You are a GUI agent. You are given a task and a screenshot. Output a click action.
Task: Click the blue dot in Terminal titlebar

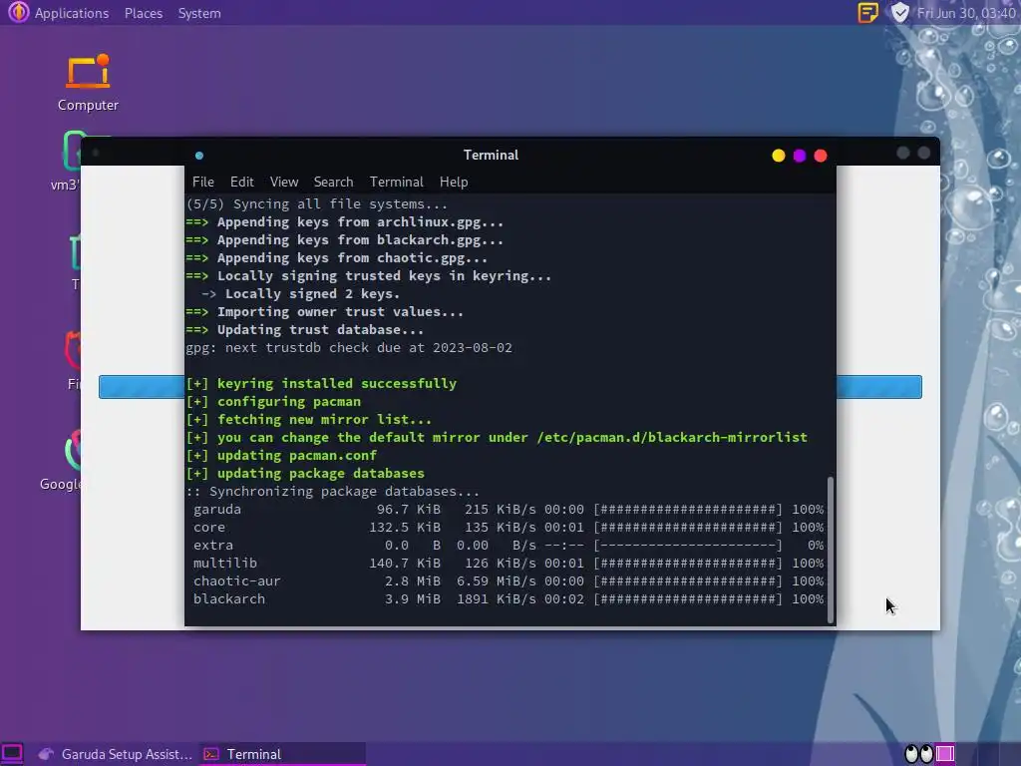(x=199, y=156)
